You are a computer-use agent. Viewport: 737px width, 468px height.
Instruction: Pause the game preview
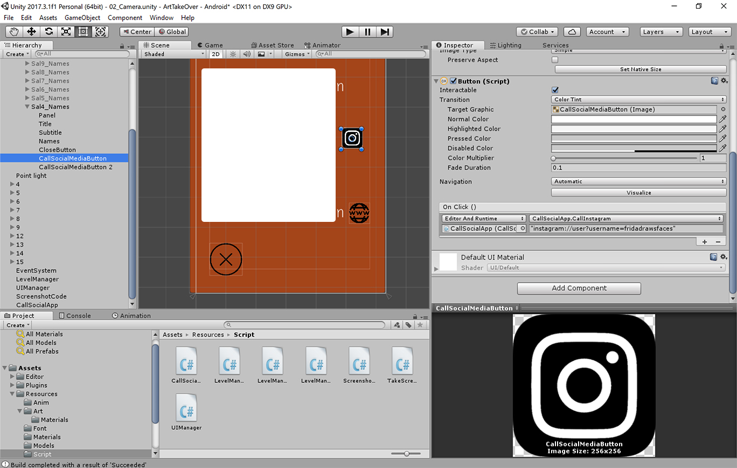click(x=367, y=32)
